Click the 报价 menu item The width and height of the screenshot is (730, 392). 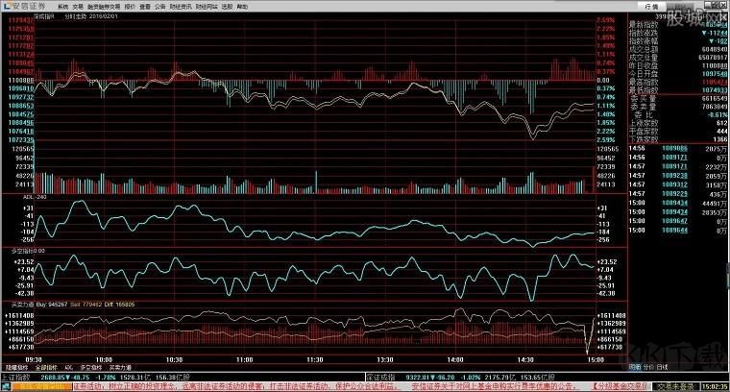[129, 5]
